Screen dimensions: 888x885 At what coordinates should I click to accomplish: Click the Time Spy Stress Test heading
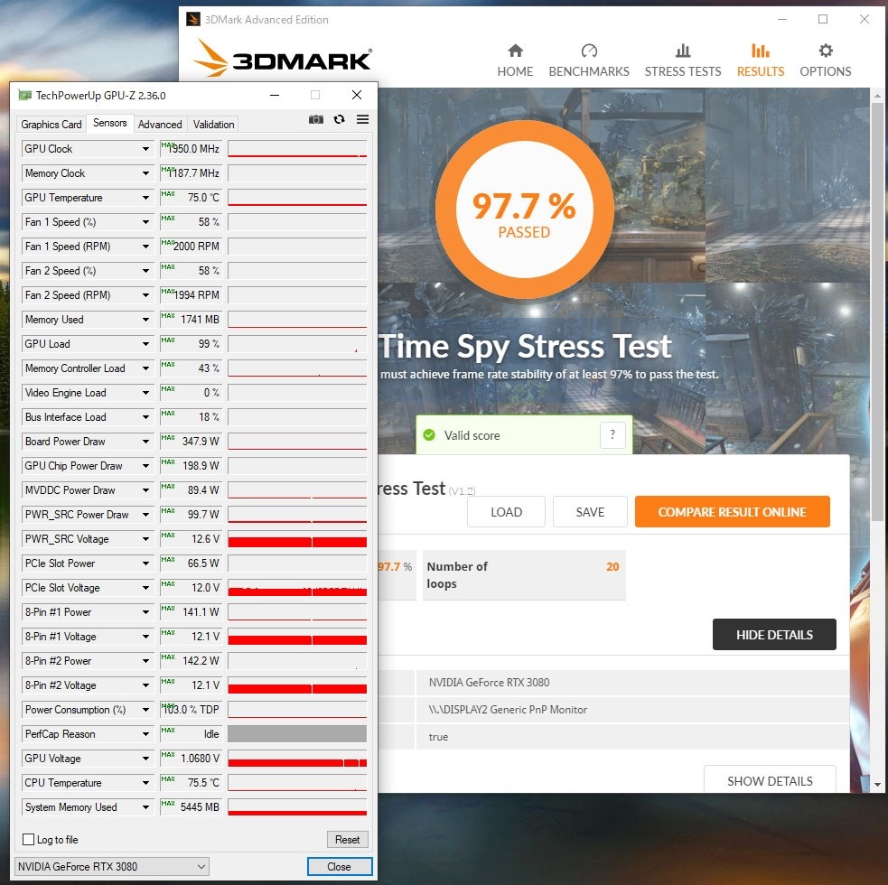click(x=526, y=345)
